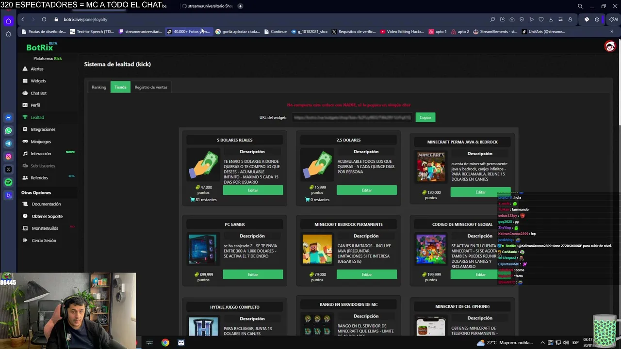Viewport: 621px width, 349px height.
Task: Click the user avatar at top right
Action: click(x=610, y=46)
